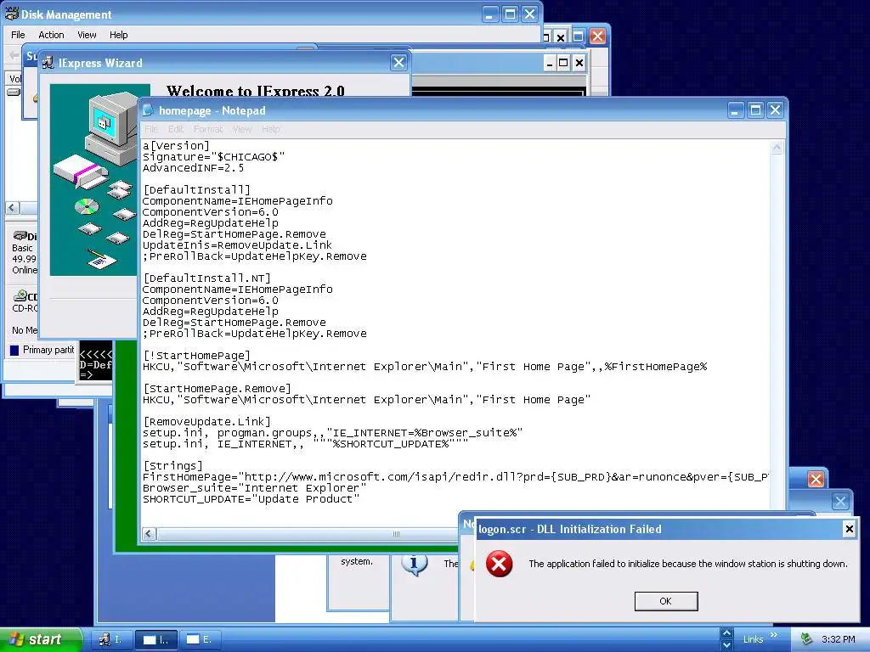Click the Notepad icon in homepage title bar

click(148, 110)
